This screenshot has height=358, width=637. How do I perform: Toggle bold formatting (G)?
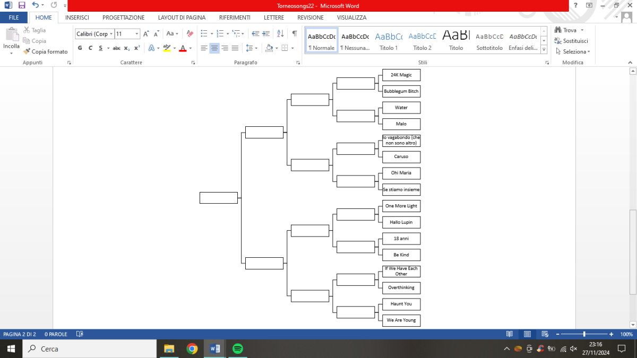click(80, 48)
